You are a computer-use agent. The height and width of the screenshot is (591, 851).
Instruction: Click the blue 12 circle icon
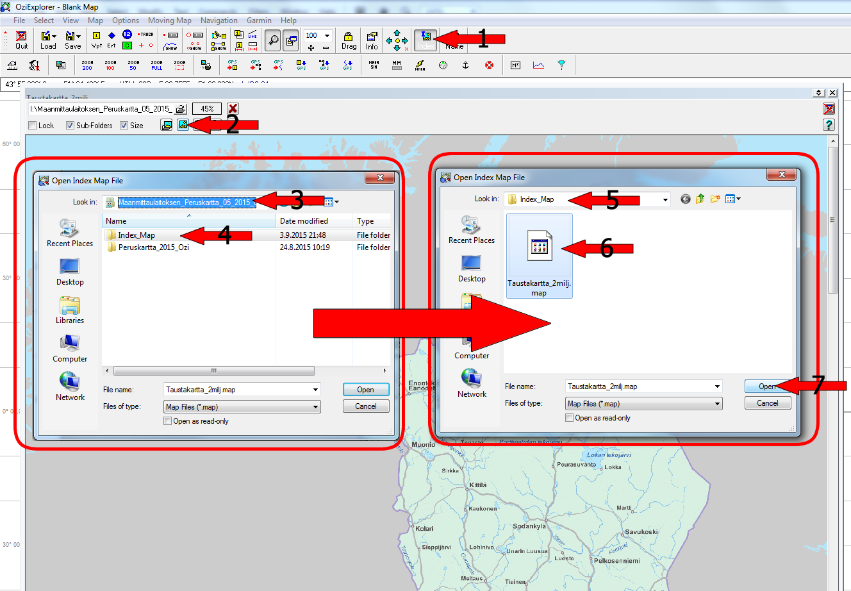pyautogui.click(x=127, y=34)
